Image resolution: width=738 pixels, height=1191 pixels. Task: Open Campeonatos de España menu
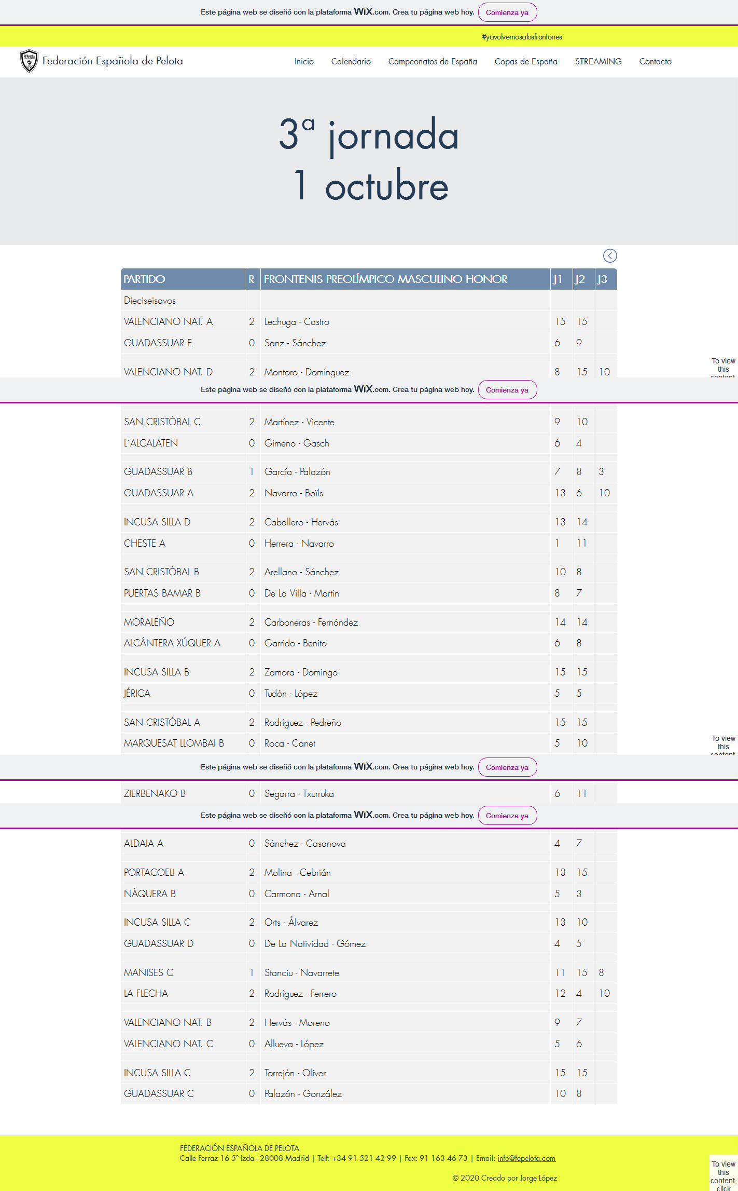point(432,61)
